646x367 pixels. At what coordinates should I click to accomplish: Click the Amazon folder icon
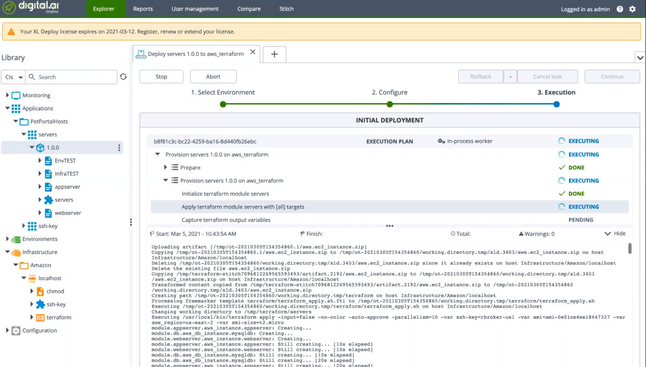tap(24, 265)
